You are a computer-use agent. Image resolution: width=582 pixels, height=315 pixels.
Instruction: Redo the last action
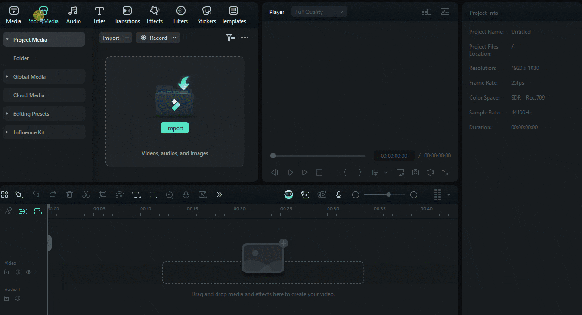point(53,195)
